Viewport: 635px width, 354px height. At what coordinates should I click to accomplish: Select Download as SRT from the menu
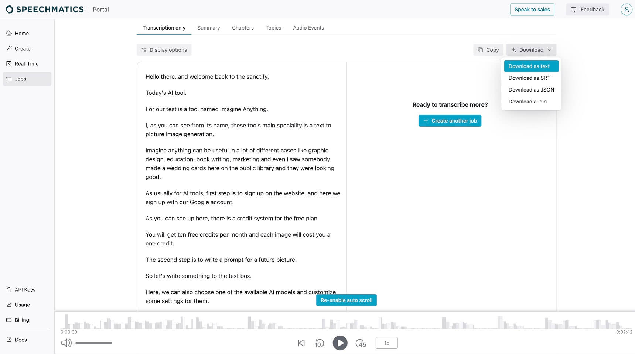coord(529,78)
